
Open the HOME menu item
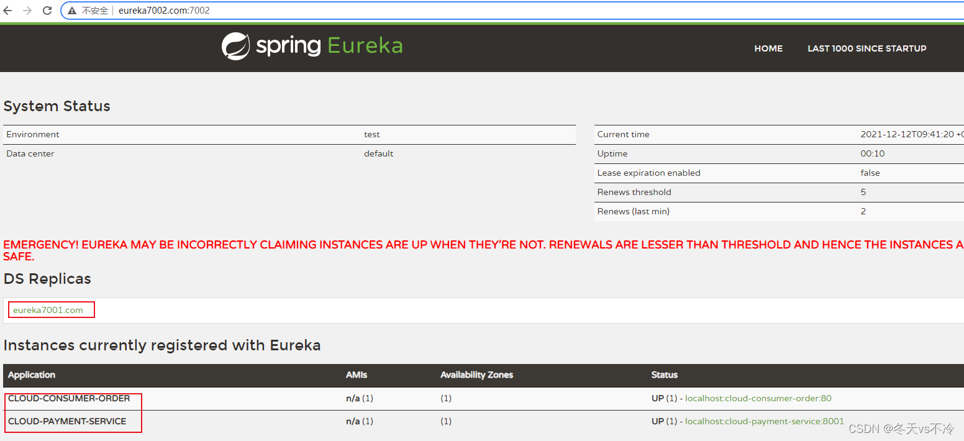click(768, 48)
